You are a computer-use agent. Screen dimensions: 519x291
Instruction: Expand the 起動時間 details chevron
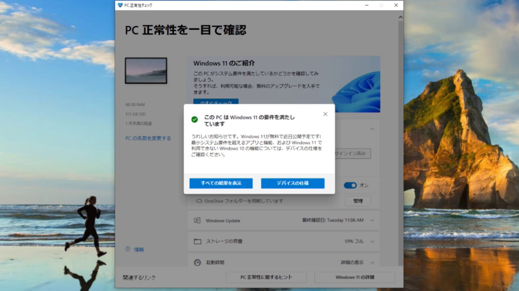pos(372,262)
